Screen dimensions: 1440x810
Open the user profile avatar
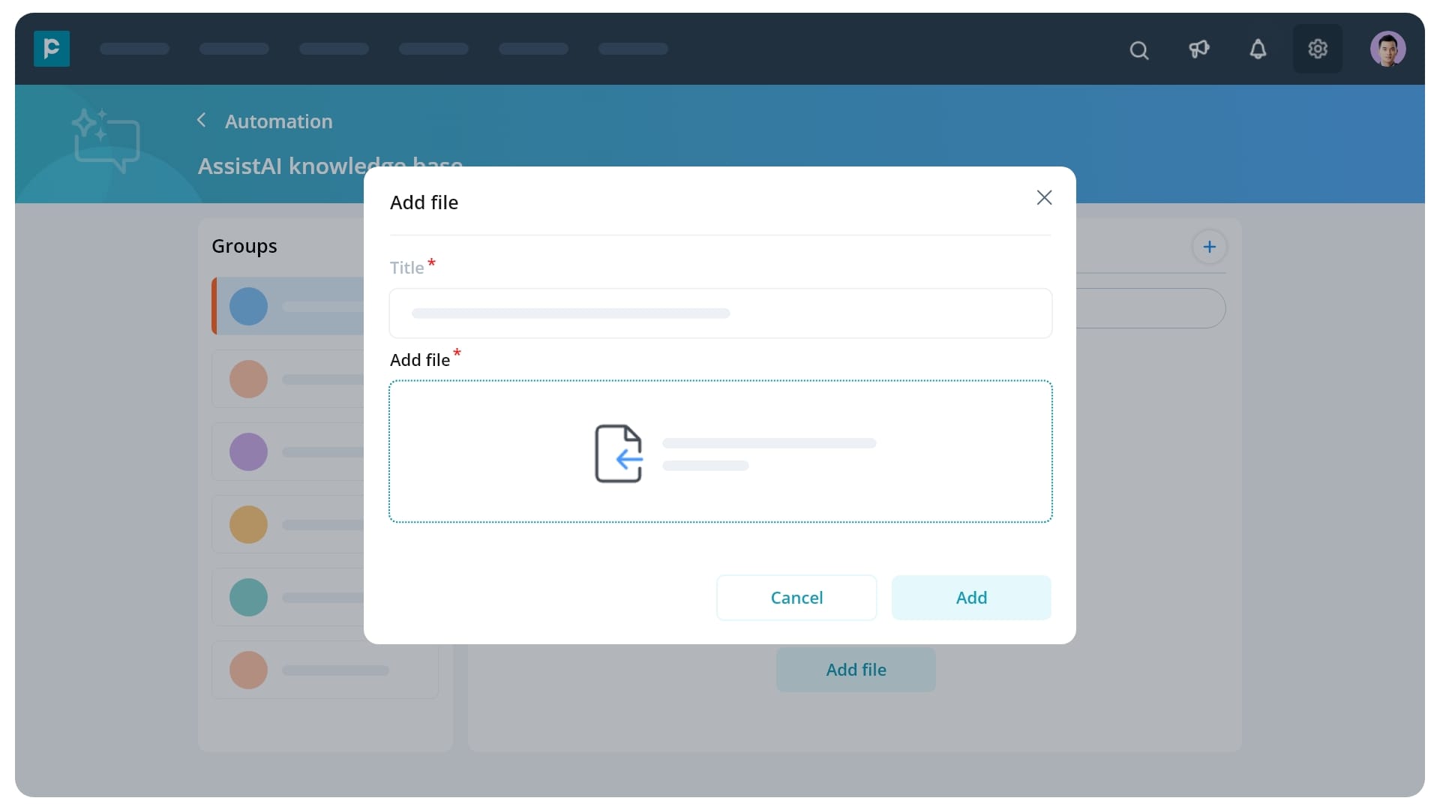[x=1387, y=49]
